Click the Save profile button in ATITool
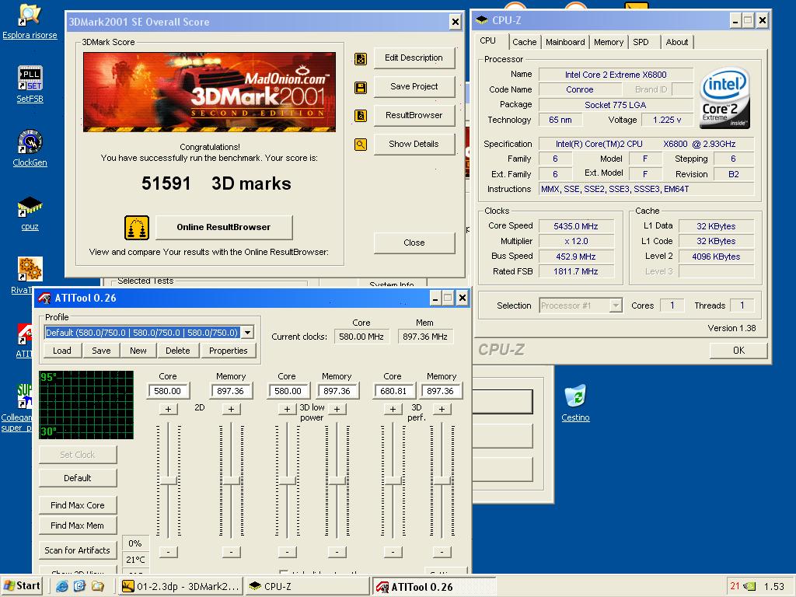 tap(101, 351)
